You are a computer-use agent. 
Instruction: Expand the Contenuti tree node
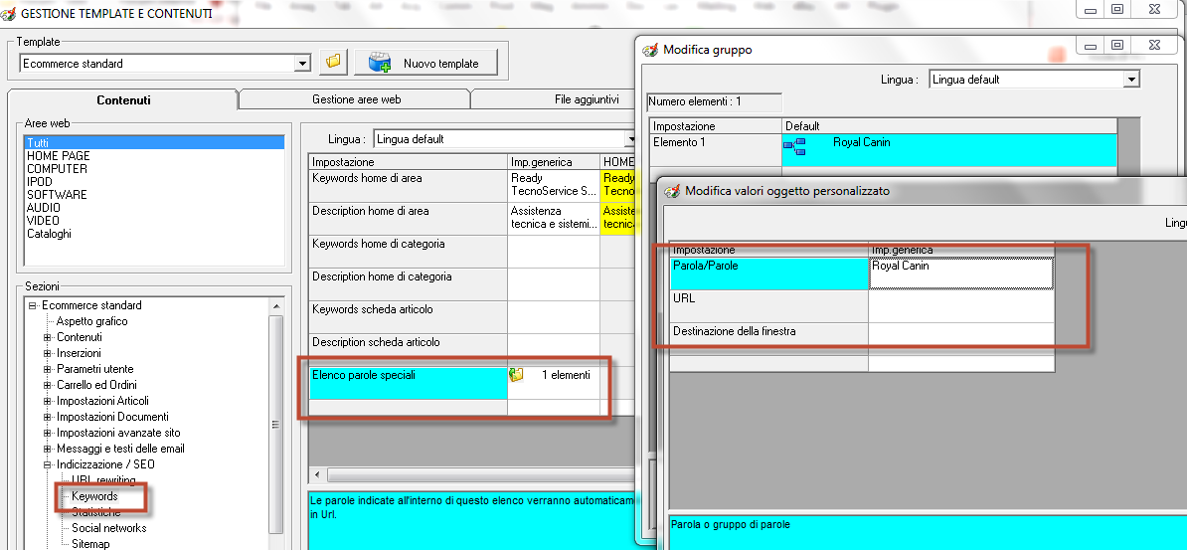coord(47,337)
